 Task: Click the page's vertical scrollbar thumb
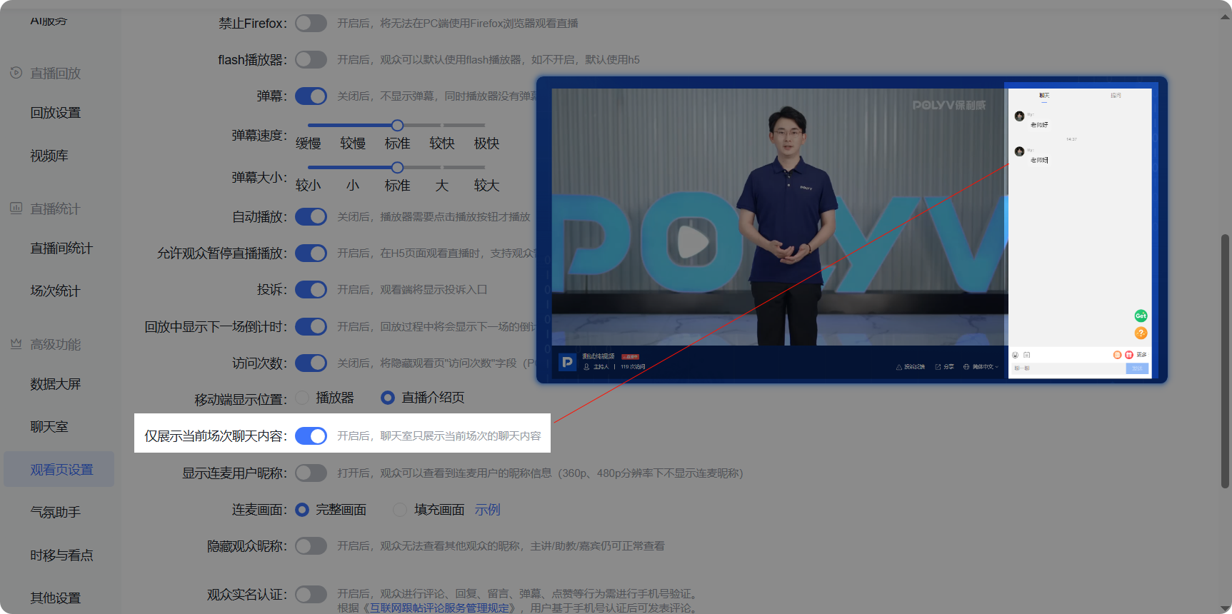pos(1226,361)
